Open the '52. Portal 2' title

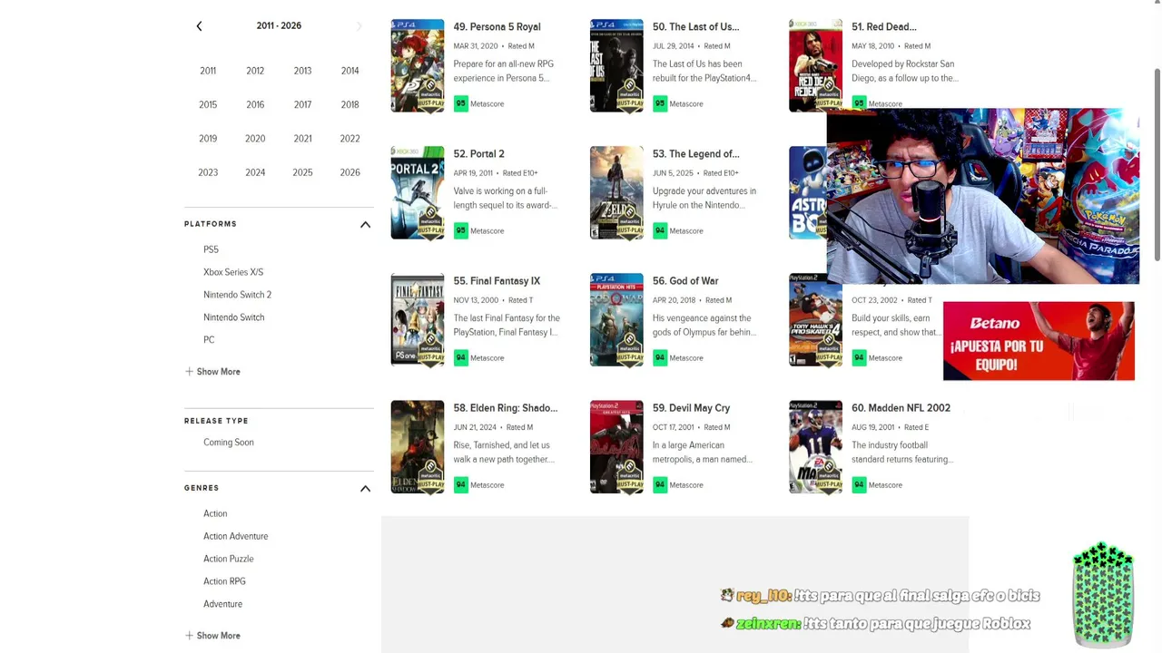(478, 154)
